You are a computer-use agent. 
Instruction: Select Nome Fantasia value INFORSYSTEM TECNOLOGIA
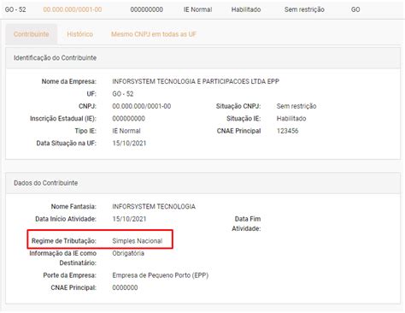pos(154,206)
